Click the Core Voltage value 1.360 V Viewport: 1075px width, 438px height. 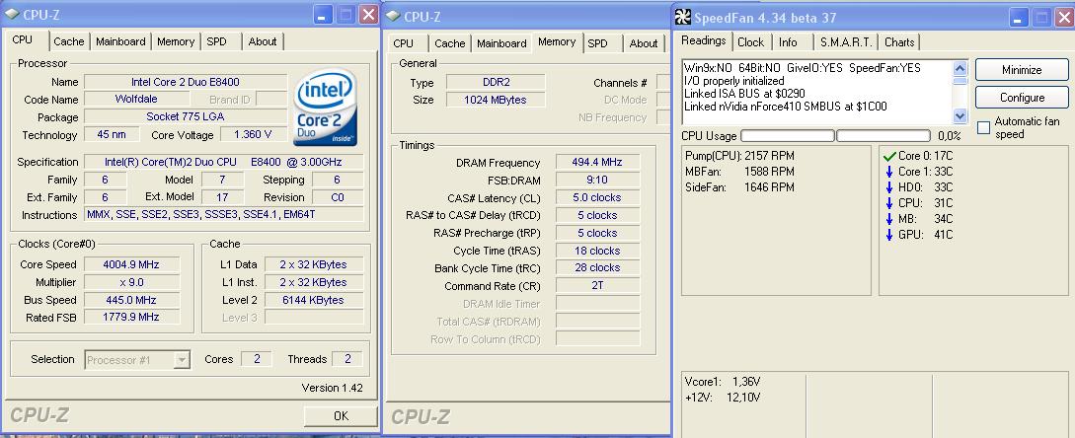tap(253, 135)
